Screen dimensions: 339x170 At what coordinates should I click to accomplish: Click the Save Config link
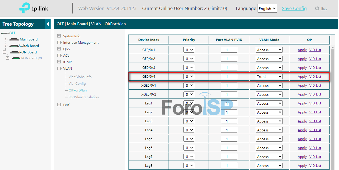pyautogui.click(x=294, y=8)
